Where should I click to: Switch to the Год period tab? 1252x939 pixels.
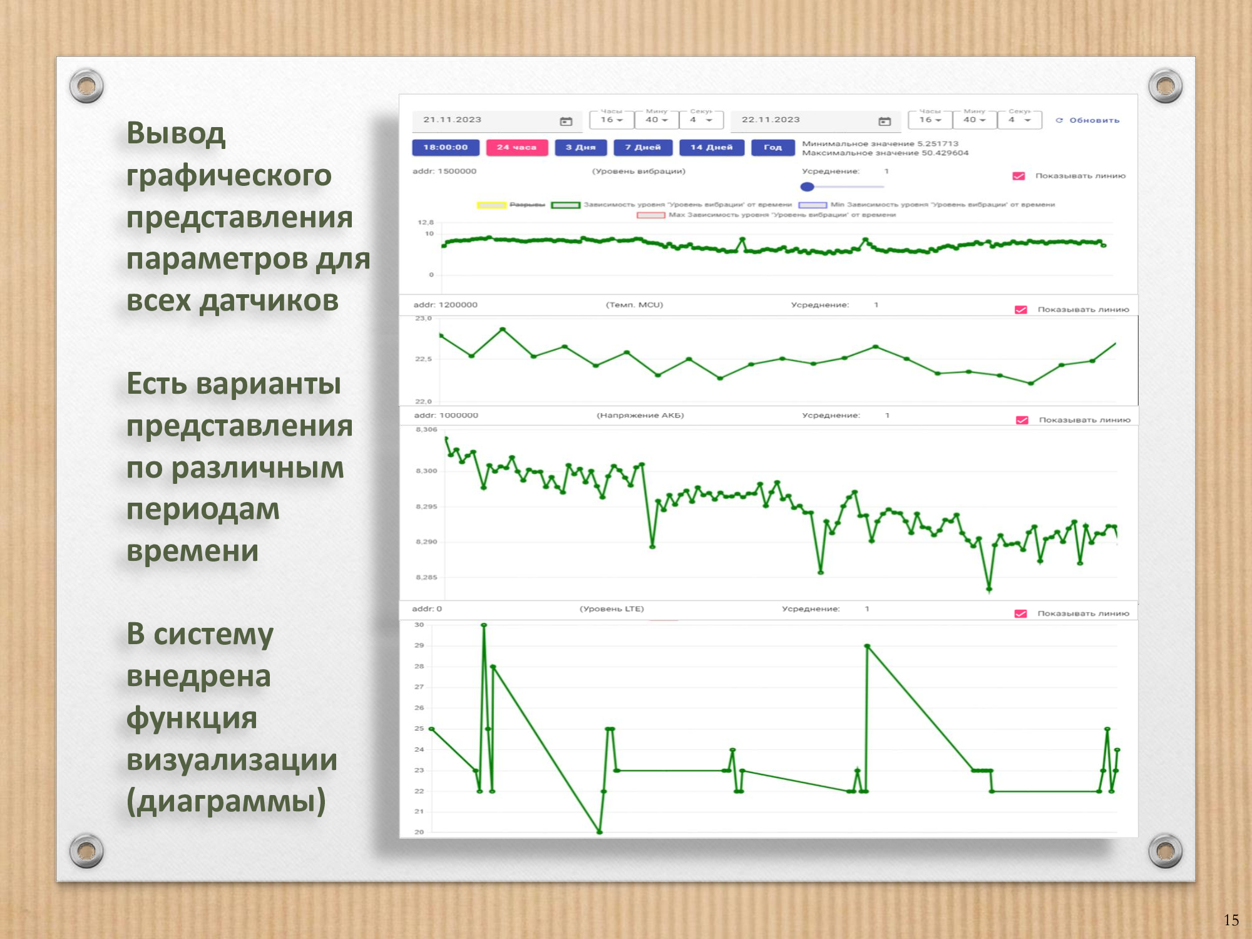click(x=774, y=148)
